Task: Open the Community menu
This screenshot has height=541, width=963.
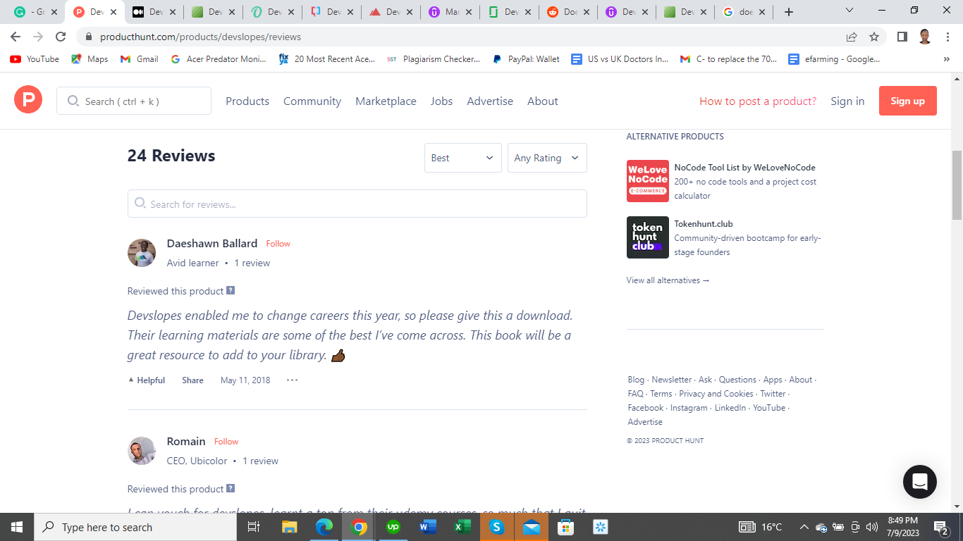Action: (312, 101)
